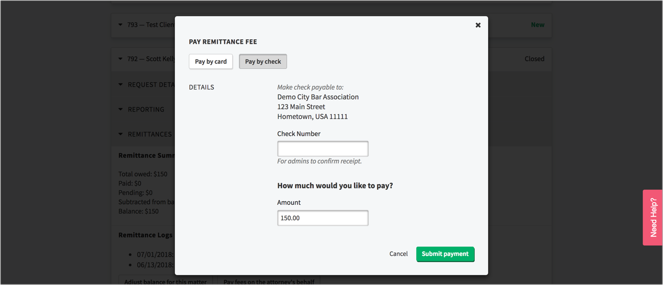Collapse the REQUEST DETAILS section arrow
The width and height of the screenshot is (663, 285).
[x=120, y=85]
